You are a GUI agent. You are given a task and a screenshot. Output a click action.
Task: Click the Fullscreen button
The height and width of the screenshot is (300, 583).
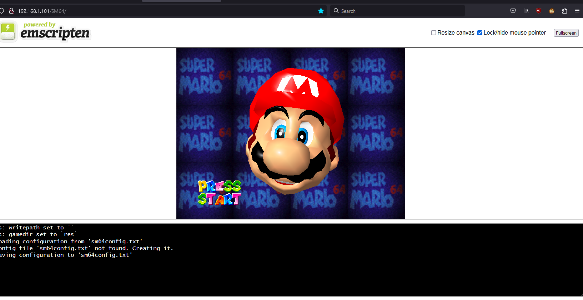click(566, 33)
